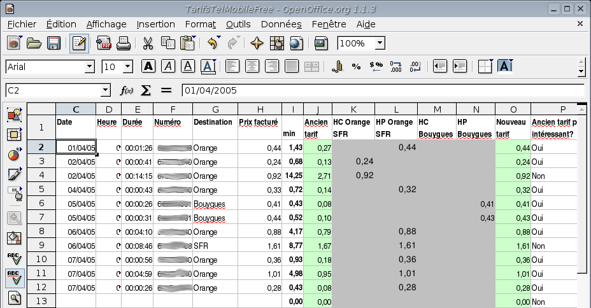Justify cell content
The image size is (591, 308).
[x=291, y=67]
